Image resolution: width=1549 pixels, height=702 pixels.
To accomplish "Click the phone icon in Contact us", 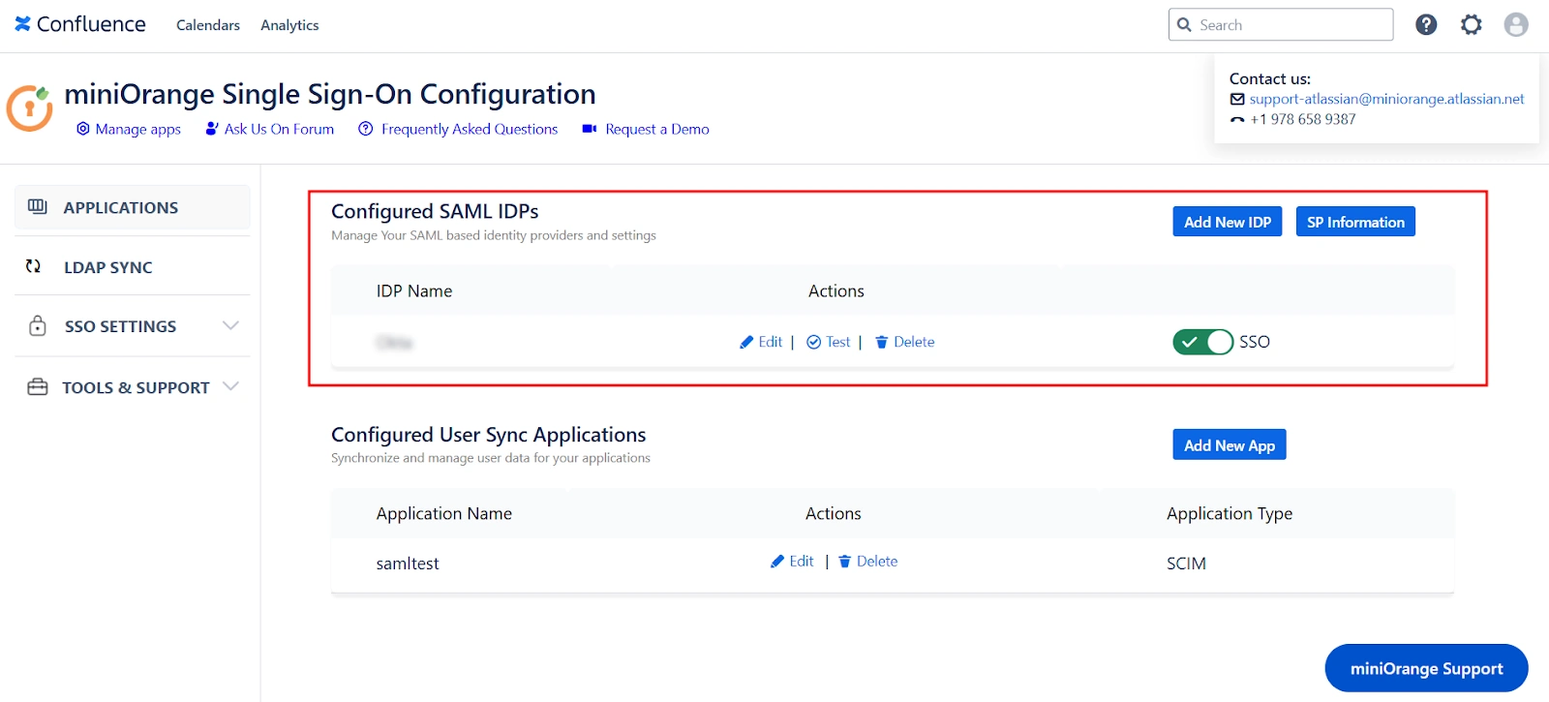I will (x=1237, y=120).
